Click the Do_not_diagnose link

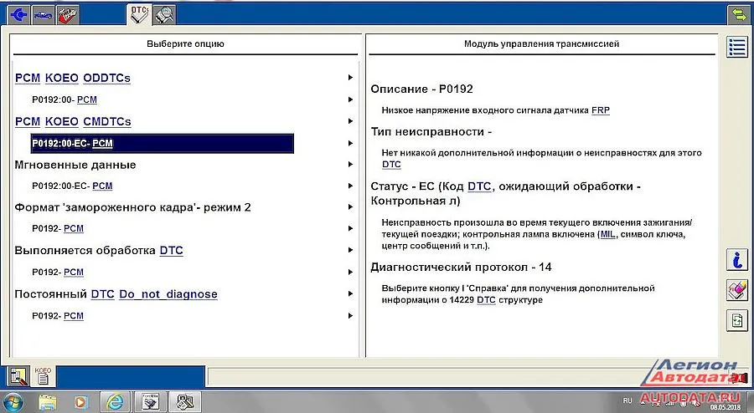pyautogui.click(x=168, y=294)
